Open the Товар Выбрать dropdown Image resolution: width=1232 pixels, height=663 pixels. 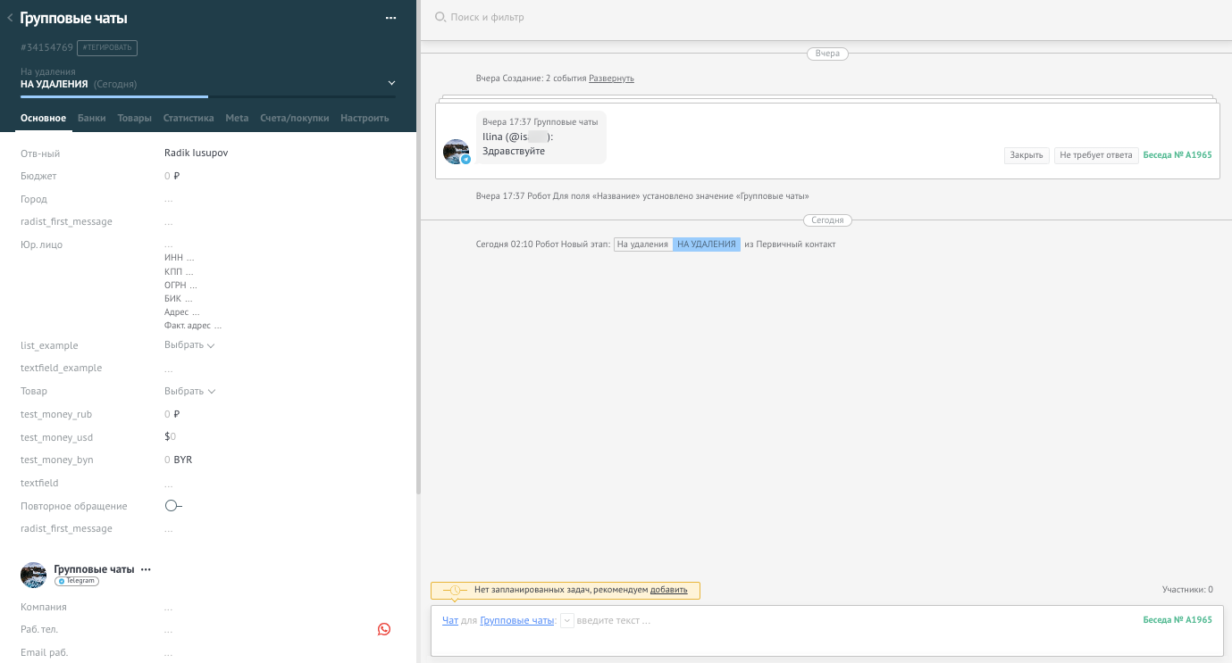tap(189, 391)
